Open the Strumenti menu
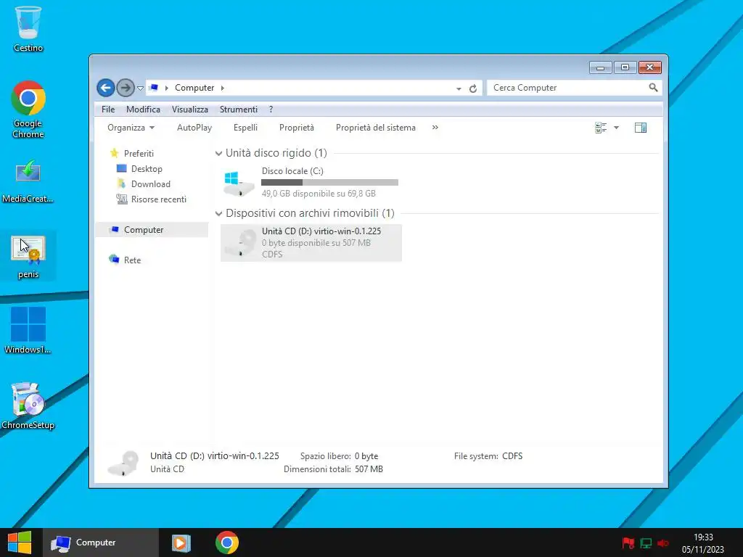 click(238, 110)
